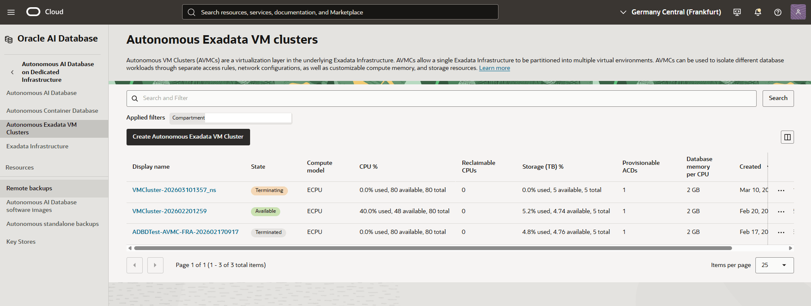The image size is (811, 306).
Task: Click the Applied filters label
Action: 146,117
